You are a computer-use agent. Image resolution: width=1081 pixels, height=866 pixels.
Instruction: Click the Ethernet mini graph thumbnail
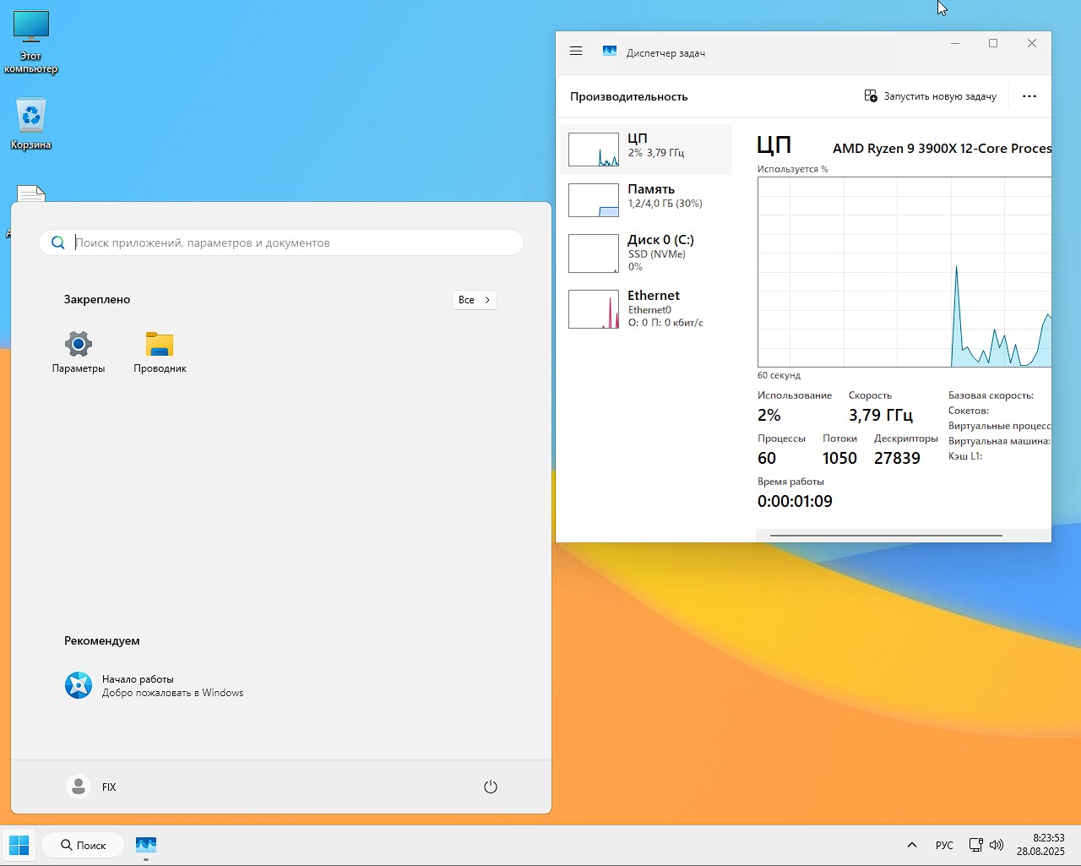(594, 309)
